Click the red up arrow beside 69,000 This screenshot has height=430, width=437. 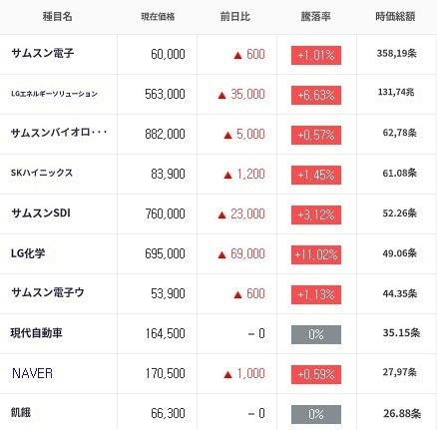click(x=221, y=255)
